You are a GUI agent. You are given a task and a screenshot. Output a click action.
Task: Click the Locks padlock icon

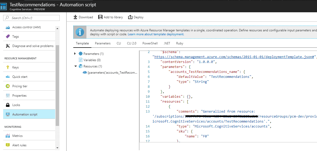point(8,105)
